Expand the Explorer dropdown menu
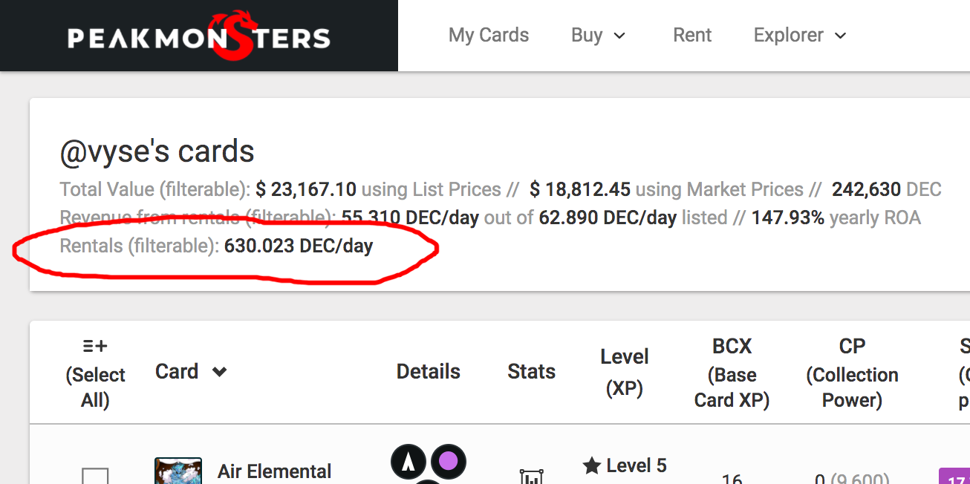The width and height of the screenshot is (970, 484). pos(800,35)
